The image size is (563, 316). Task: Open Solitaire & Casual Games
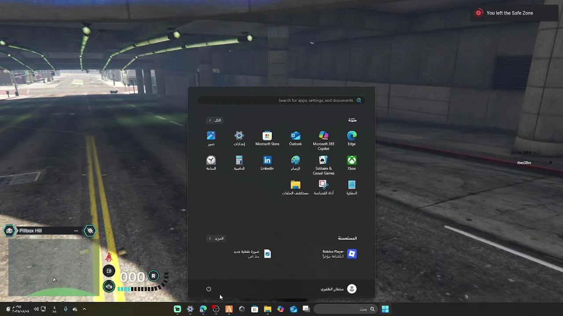point(323,165)
